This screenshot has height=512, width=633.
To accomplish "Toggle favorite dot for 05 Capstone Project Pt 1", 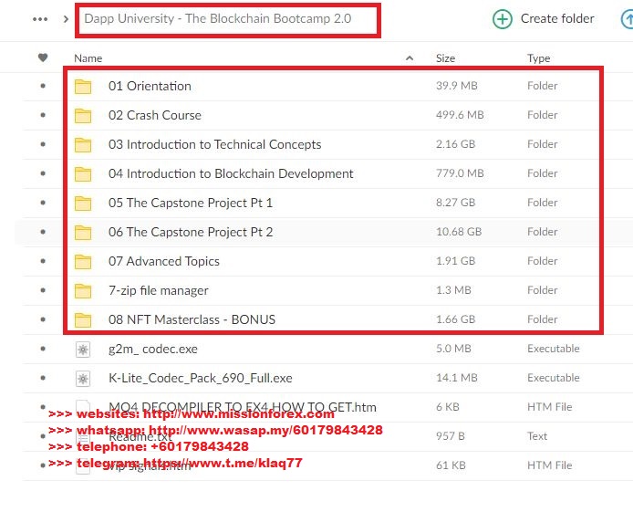I will pyautogui.click(x=43, y=203).
